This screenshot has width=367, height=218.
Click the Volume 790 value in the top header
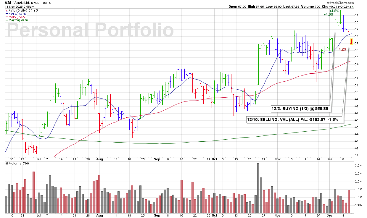(310, 7)
